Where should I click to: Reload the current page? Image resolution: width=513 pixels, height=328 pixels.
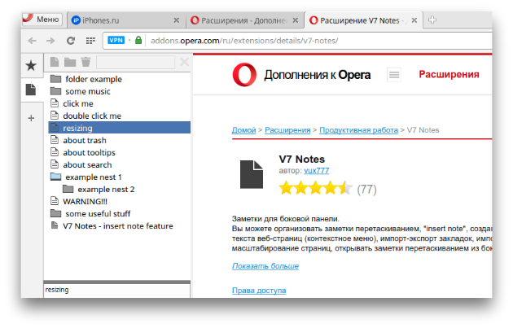[x=71, y=41]
